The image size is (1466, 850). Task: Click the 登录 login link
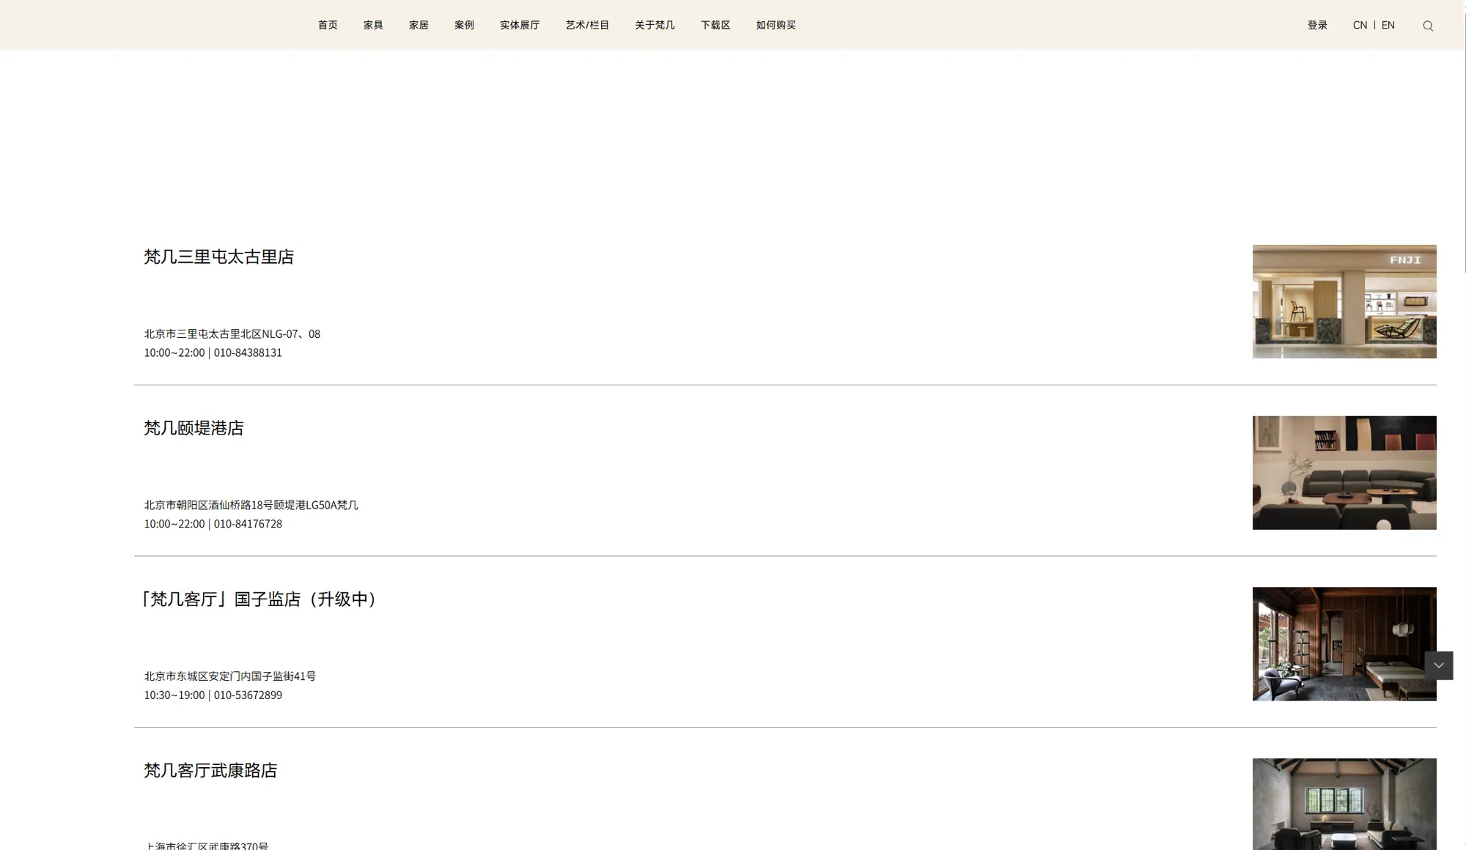1317,25
